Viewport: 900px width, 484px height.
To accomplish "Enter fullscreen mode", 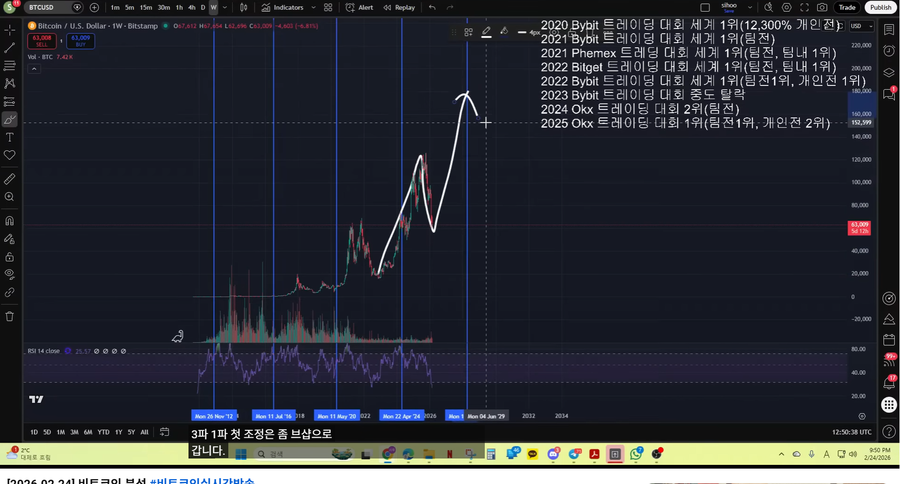I will point(804,7).
